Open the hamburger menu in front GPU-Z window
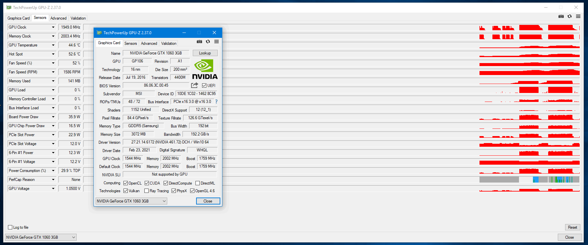The height and width of the screenshot is (245, 588). click(x=216, y=41)
